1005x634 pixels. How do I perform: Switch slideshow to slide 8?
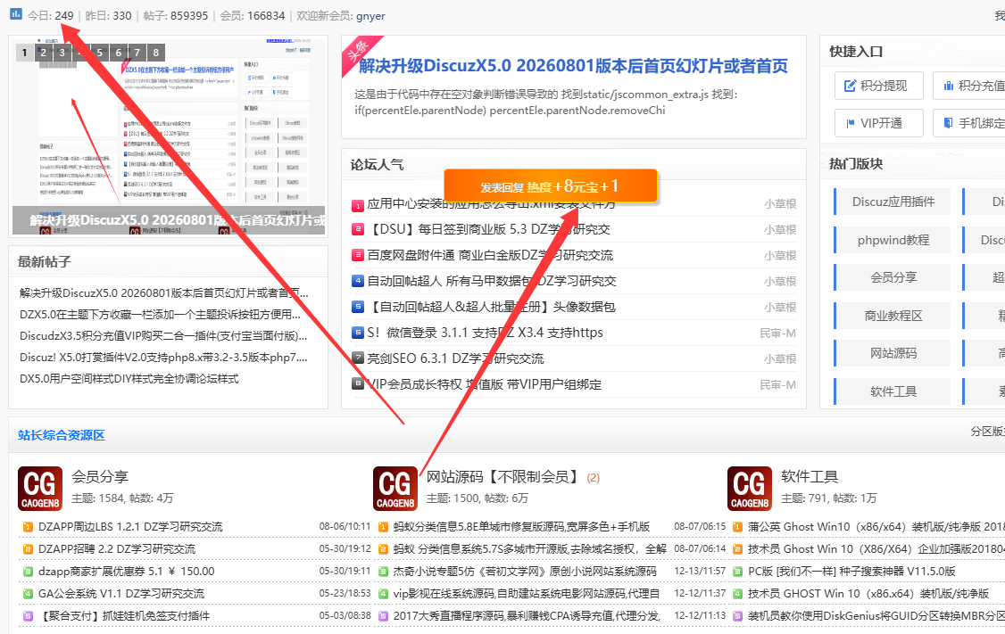[156, 53]
